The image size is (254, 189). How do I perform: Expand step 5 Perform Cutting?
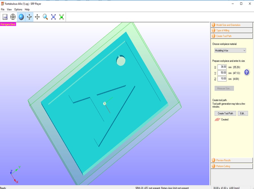point(232,166)
